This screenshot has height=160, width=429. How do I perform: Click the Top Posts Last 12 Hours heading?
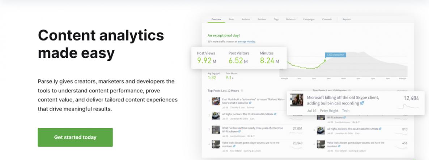(x=223, y=91)
